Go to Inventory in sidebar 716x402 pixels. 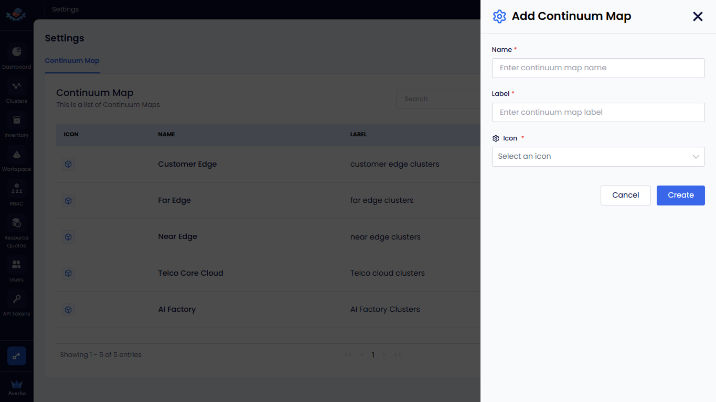pos(16,121)
